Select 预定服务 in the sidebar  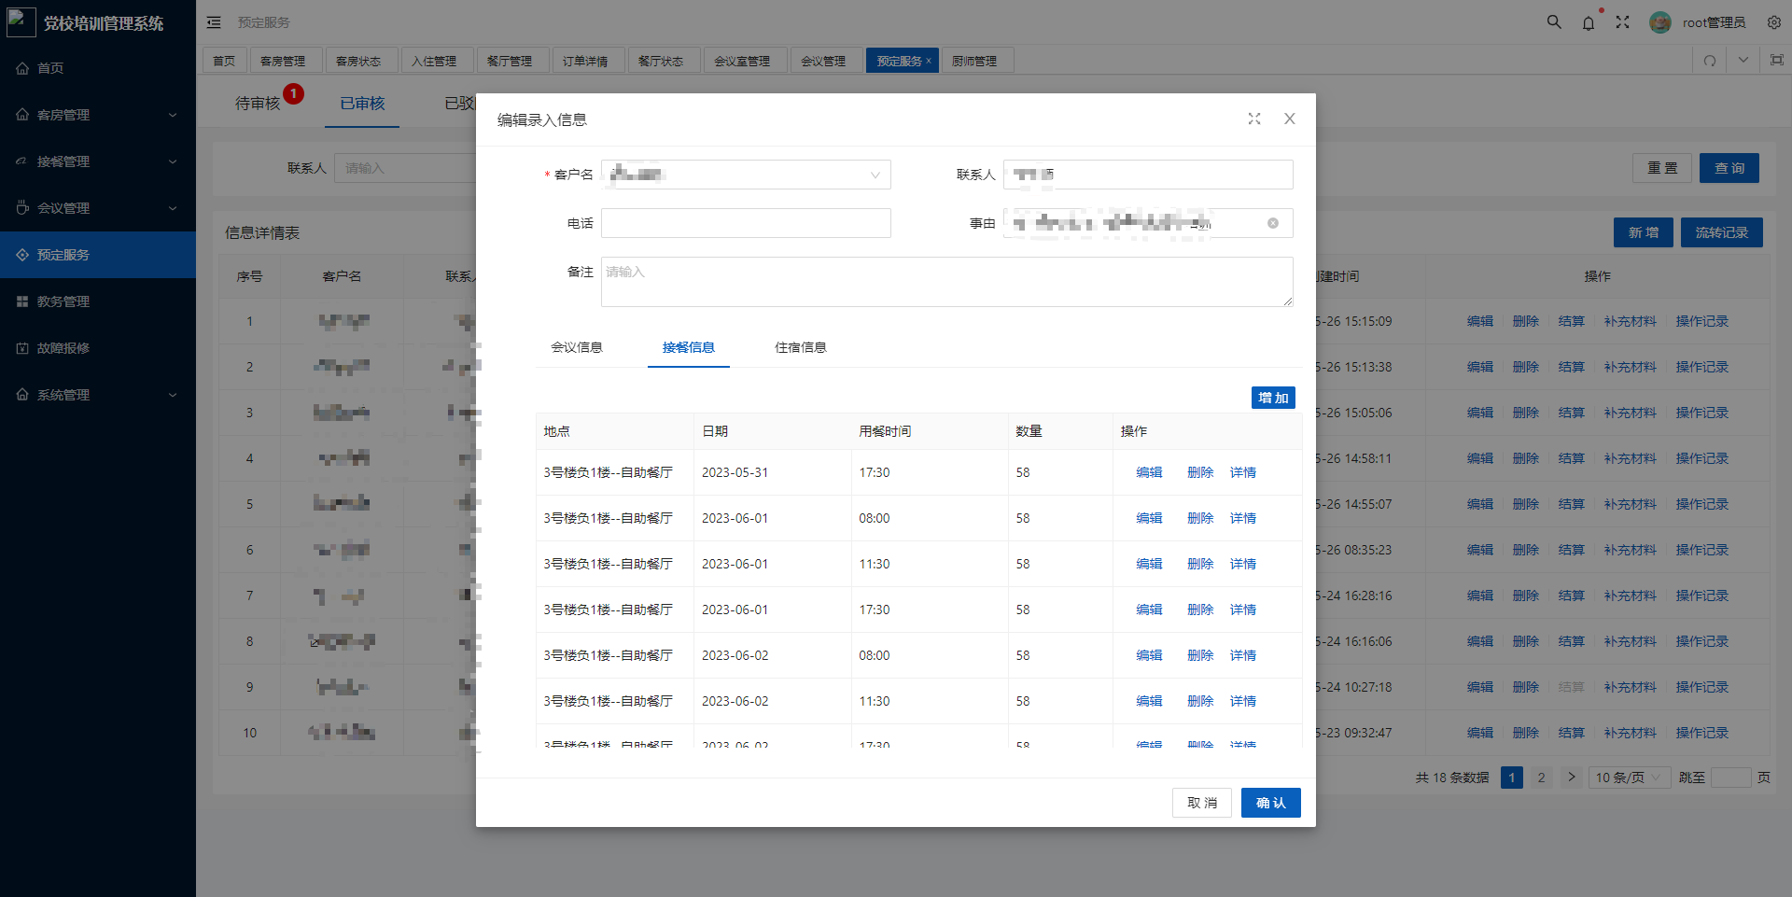(x=98, y=255)
